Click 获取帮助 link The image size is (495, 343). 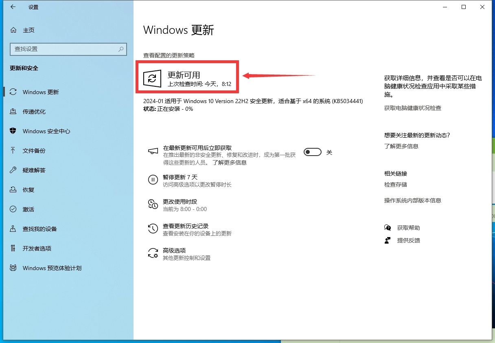click(x=408, y=228)
